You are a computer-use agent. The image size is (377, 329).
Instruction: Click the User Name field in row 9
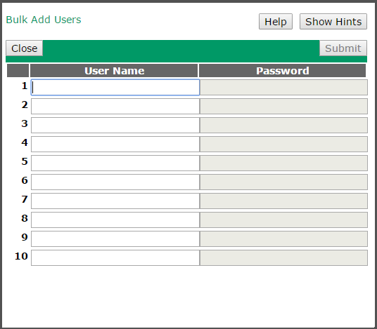coord(115,239)
